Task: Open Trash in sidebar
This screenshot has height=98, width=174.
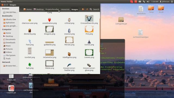Action: tap(7, 59)
